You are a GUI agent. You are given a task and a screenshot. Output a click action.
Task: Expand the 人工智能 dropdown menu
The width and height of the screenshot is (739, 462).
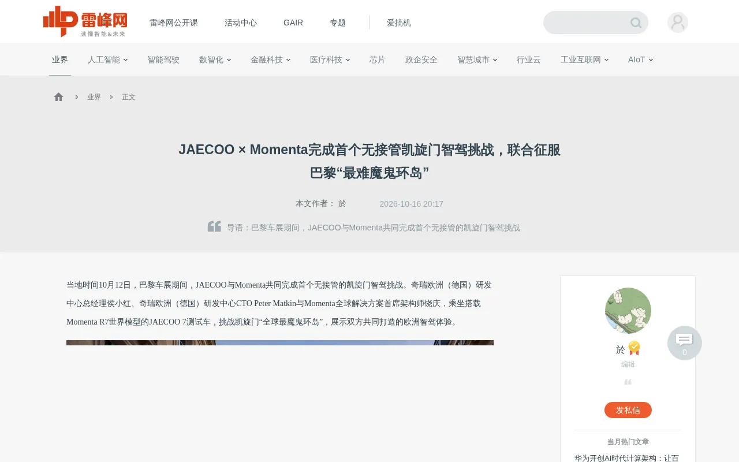click(107, 59)
